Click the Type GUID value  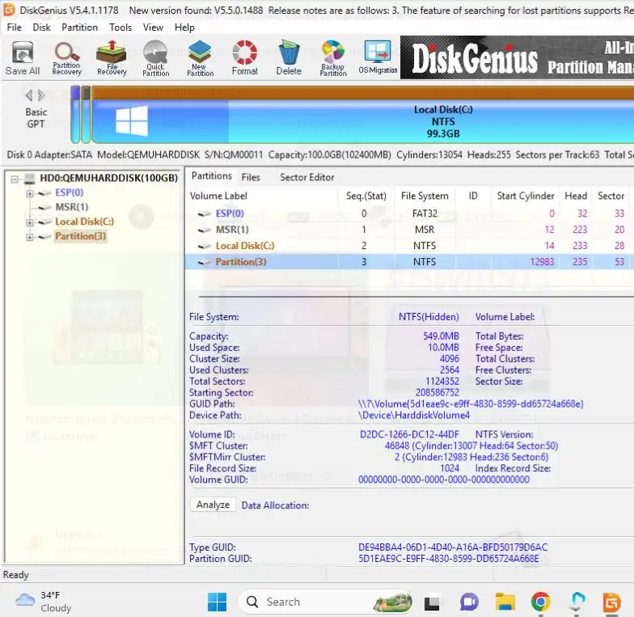453,547
